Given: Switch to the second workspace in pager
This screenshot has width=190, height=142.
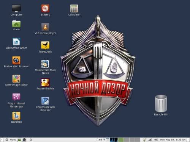Looking at the screenshot, I should (x=127, y=140).
